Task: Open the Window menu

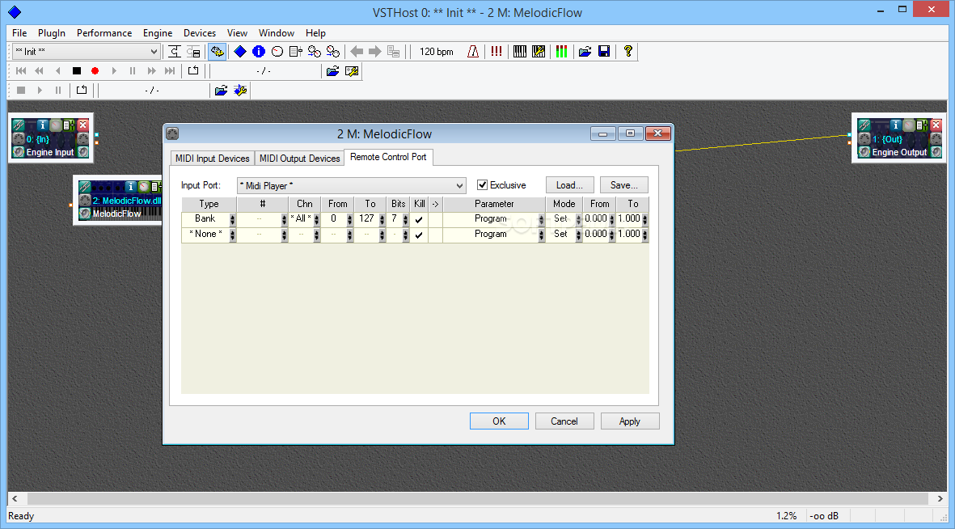Action: 276,33
